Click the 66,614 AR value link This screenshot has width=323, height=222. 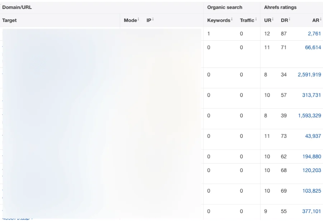[x=313, y=47]
